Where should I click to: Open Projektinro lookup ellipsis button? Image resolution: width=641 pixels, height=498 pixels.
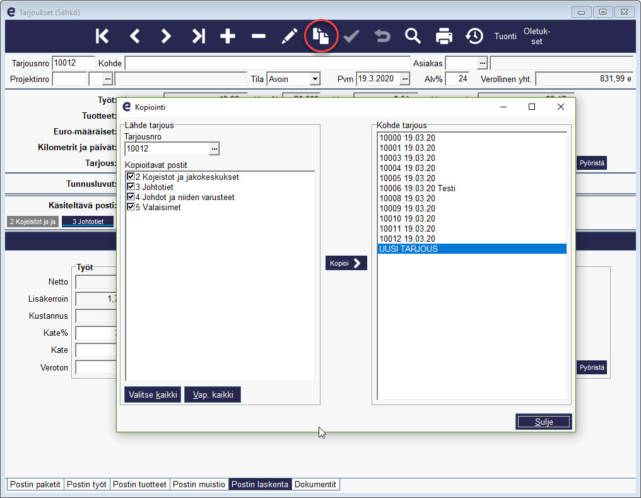point(107,79)
